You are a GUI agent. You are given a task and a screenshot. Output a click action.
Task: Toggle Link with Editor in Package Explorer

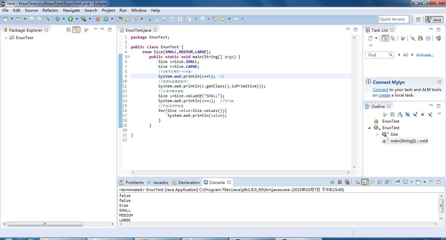click(x=76, y=30)
